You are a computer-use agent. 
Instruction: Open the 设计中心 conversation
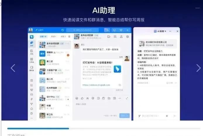tap(55, 98)
